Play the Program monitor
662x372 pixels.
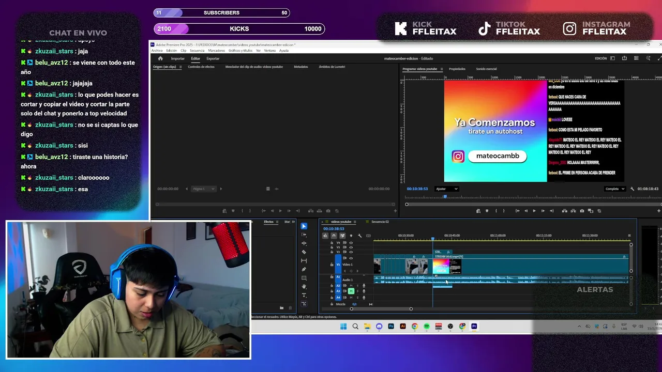(534, 211)
